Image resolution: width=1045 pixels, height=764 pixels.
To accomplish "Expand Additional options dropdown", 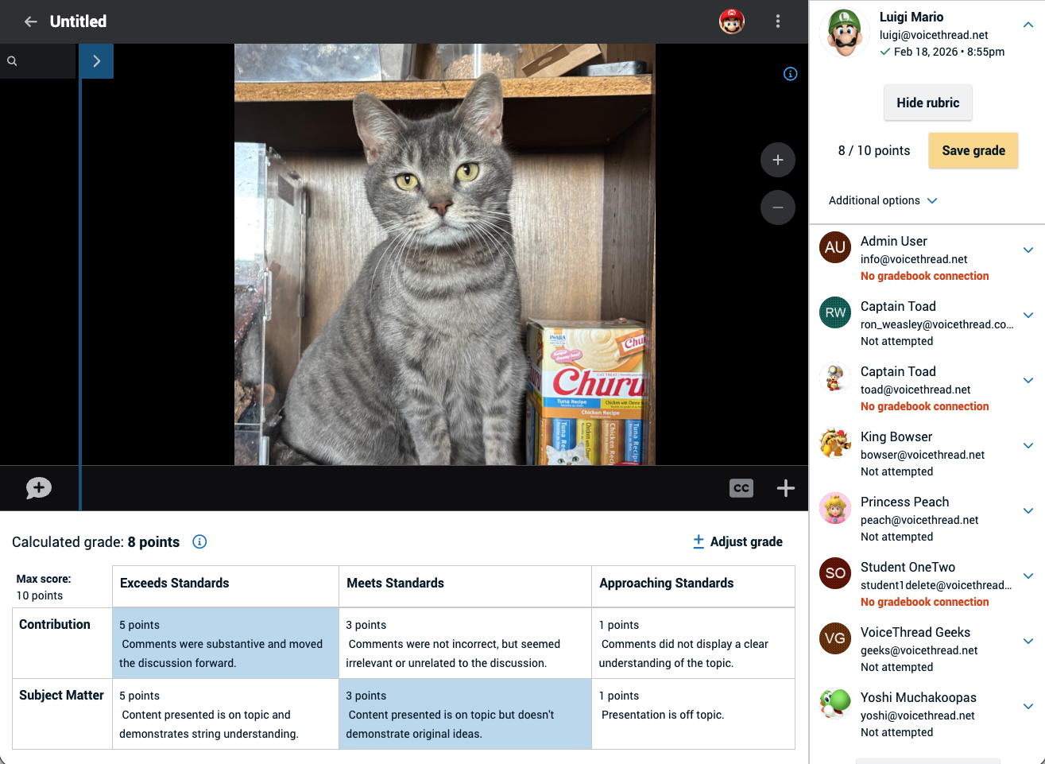I will [883, 200].
